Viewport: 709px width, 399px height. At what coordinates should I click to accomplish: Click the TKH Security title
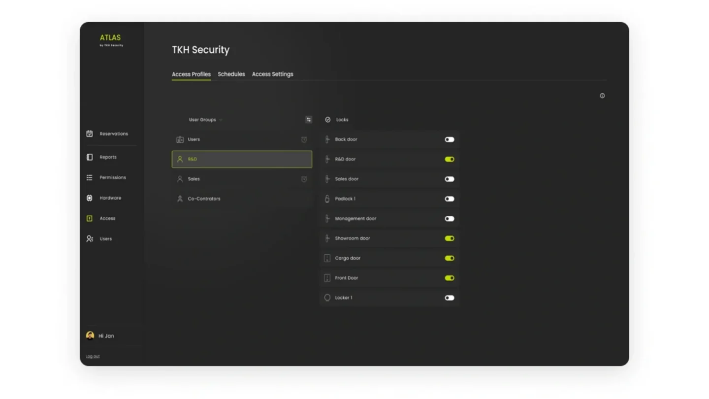pyautogui.click(x=201, y=50)
